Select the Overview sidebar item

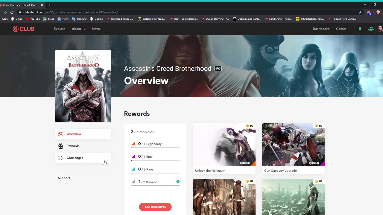coord(83,134)
